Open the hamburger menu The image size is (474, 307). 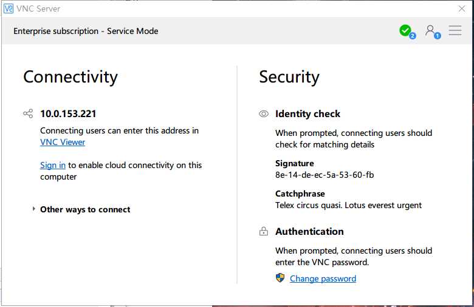click(455, 30)
